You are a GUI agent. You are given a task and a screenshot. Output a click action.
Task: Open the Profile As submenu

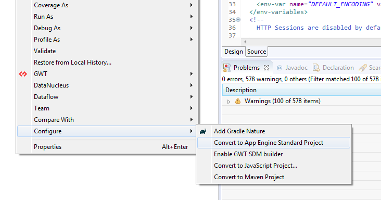coord(107,40)
